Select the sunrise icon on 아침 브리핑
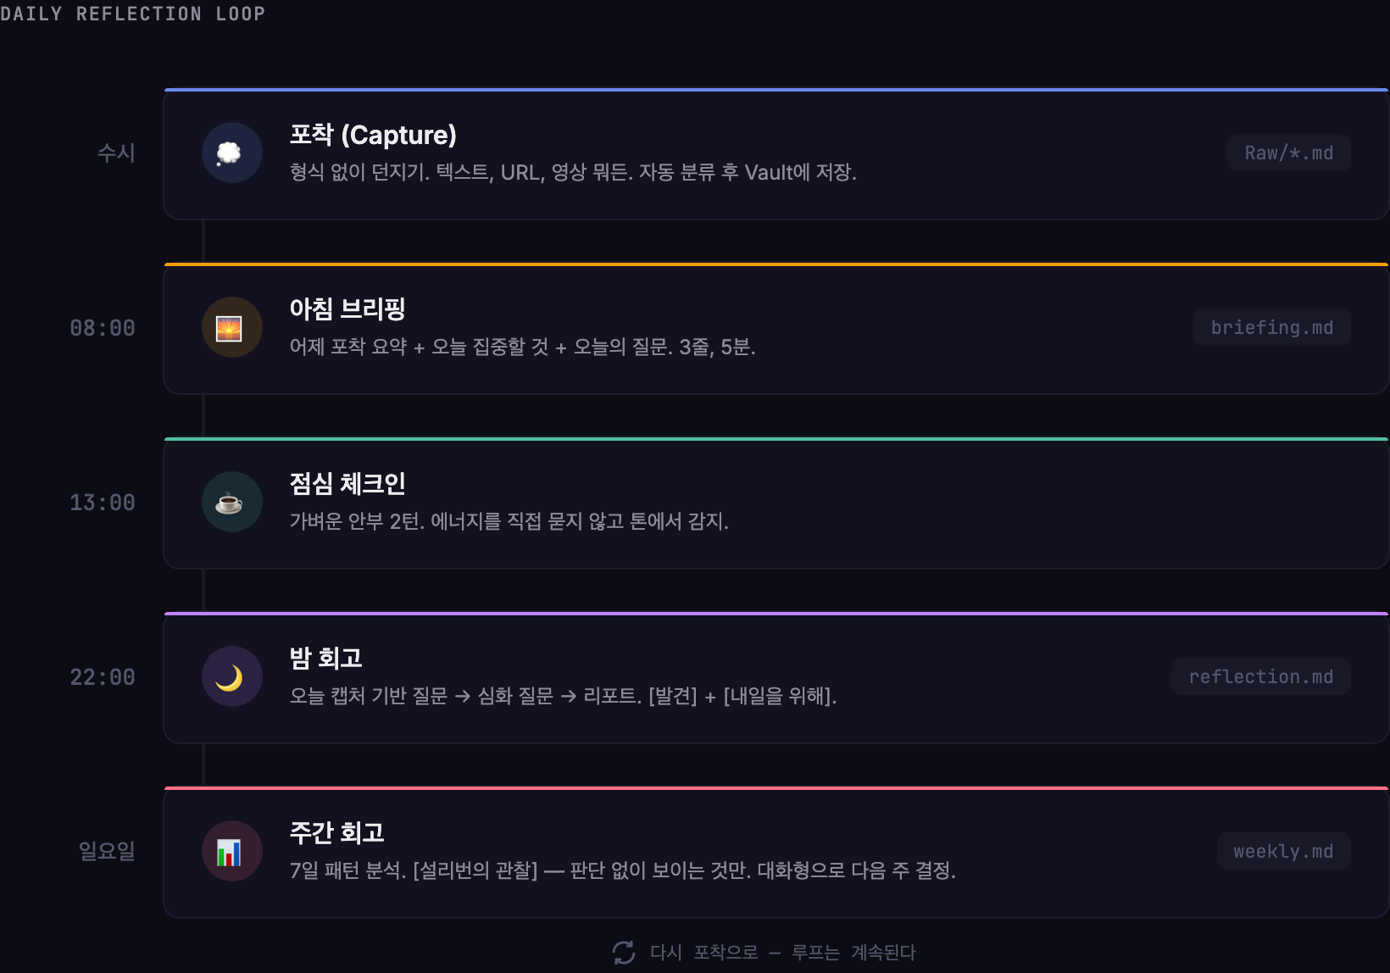 (x=231, y=327)
